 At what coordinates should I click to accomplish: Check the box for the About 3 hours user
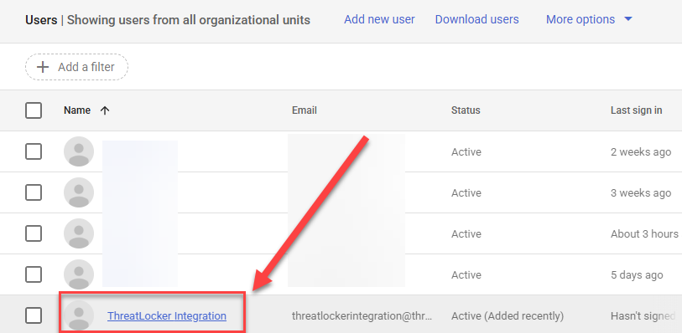(34, 233)
